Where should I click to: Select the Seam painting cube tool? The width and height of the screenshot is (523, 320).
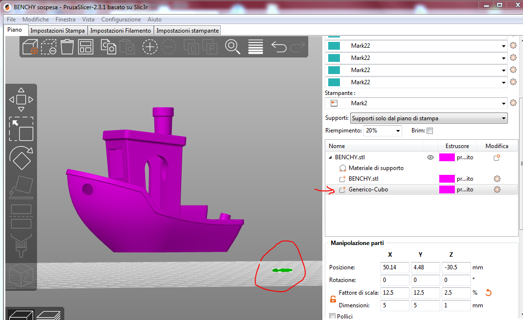21,275
